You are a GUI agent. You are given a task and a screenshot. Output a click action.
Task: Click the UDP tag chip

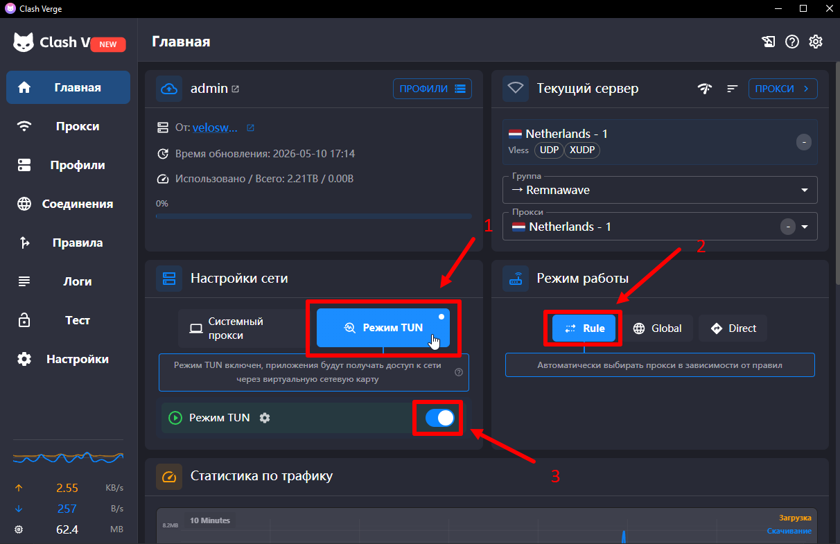[x=549, y=150]
